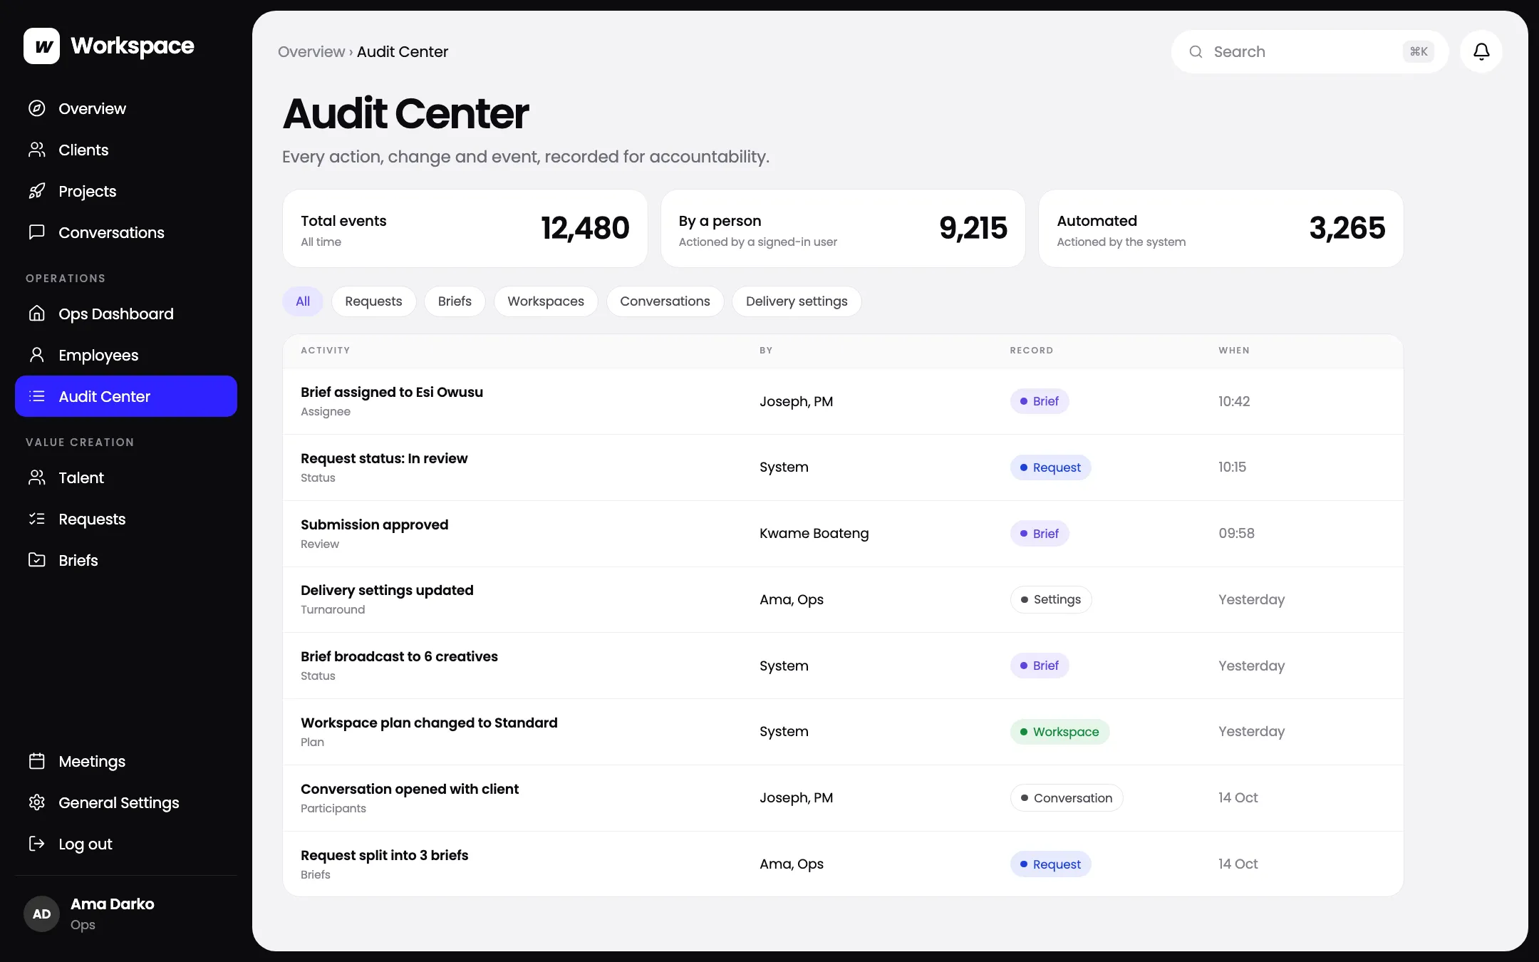Click the ⌘K shortcut badge
The image size is (1539, 962).
point(1419,51)
